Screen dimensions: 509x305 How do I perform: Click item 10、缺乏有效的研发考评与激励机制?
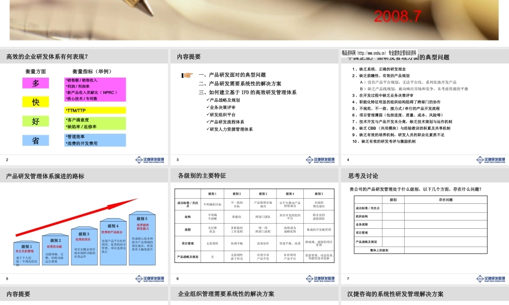coord(384,141)
